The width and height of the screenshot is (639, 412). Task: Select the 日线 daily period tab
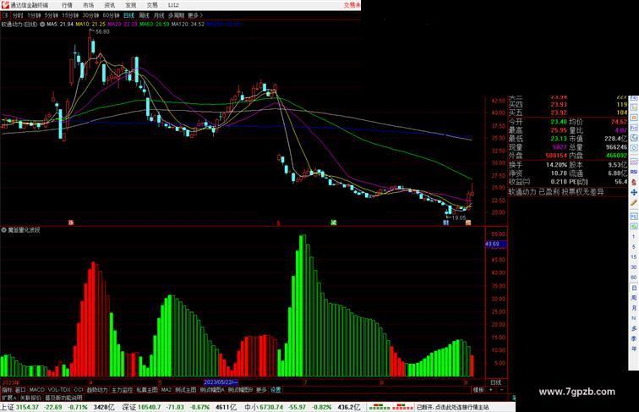[128, 15]
